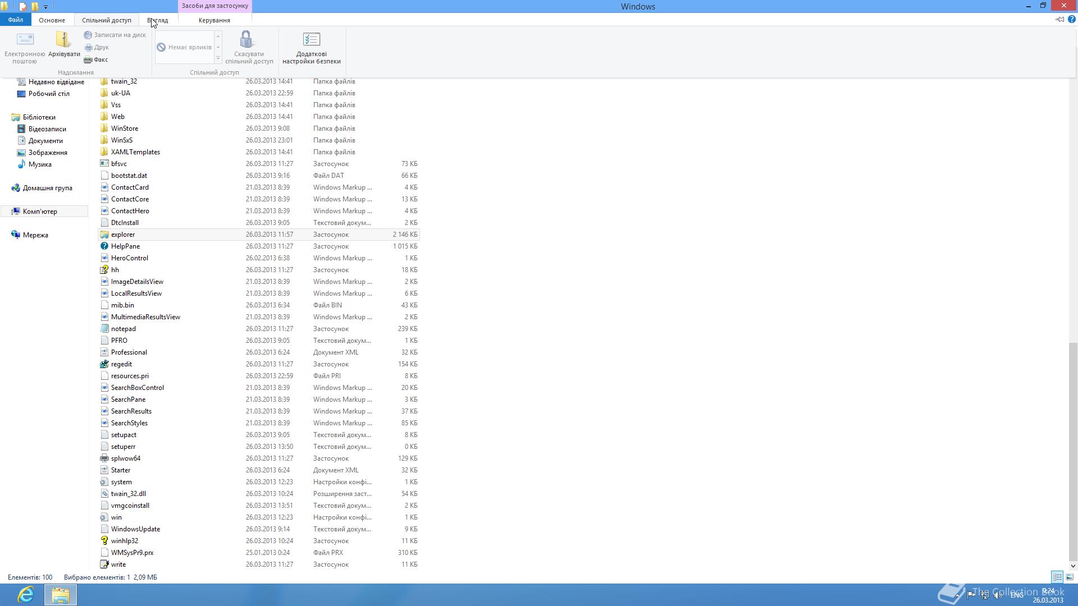Select the MultimediaResultsView file
1078x606 pixels.
pos(145,317)
